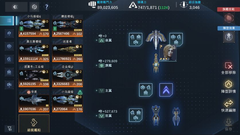Click the 保存 save button
240x135 pixels.
click(229, 124)
